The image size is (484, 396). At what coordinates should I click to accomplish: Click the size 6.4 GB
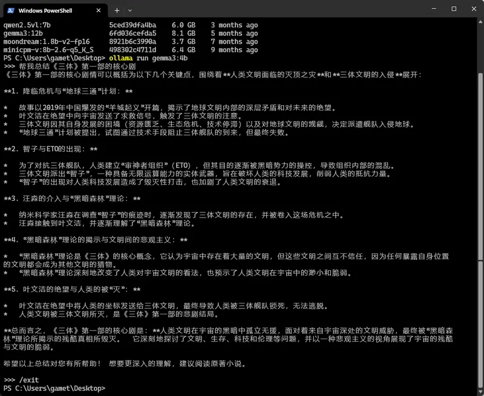[x=184, y=50]
